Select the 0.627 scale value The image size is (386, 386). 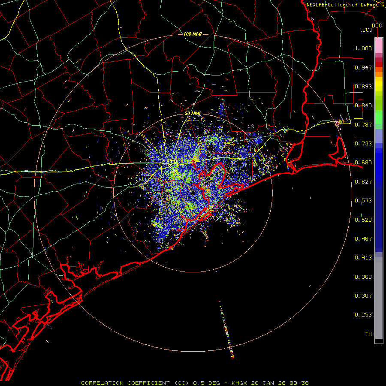(363, 182)
